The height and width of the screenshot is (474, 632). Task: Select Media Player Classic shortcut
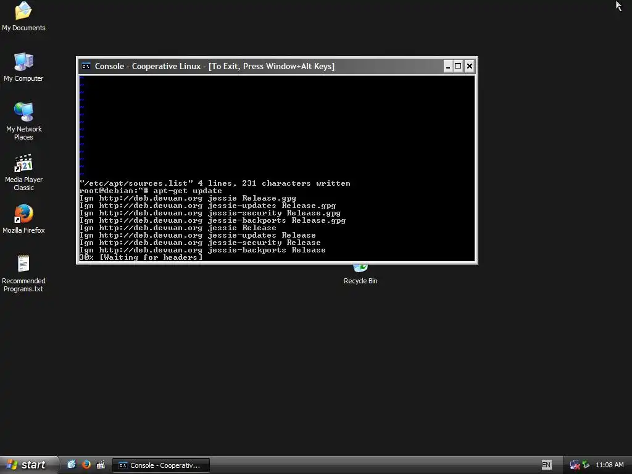point(23,172)
